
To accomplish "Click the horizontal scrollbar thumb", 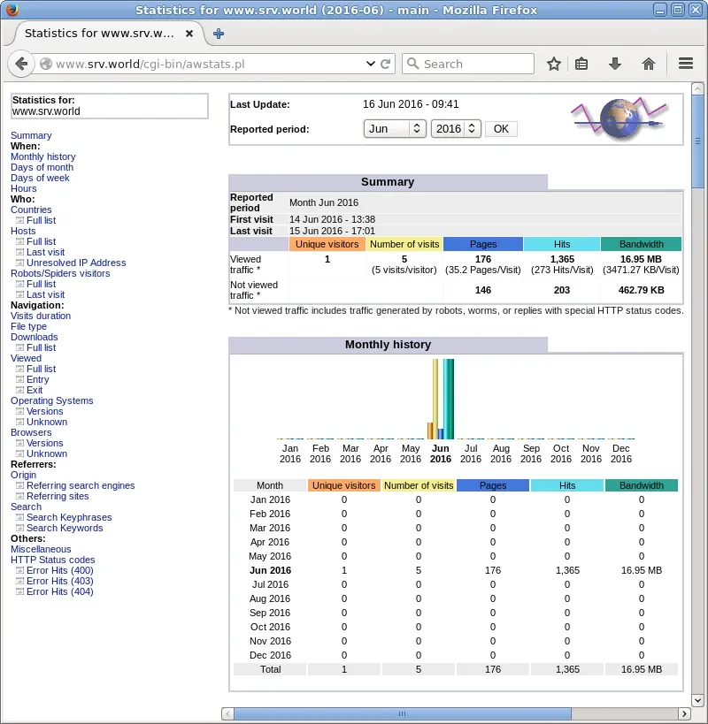I will point(403,714).
